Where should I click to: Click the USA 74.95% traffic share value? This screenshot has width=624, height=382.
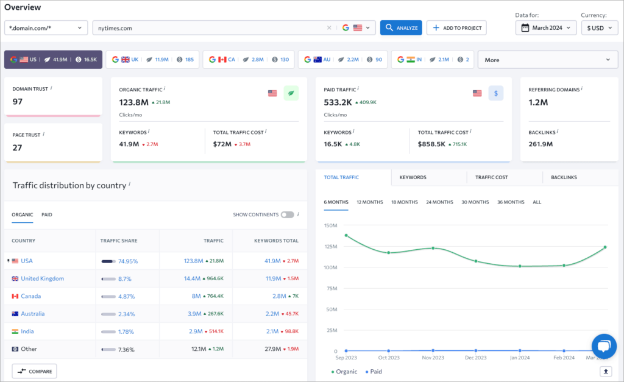tap(128, 261)
